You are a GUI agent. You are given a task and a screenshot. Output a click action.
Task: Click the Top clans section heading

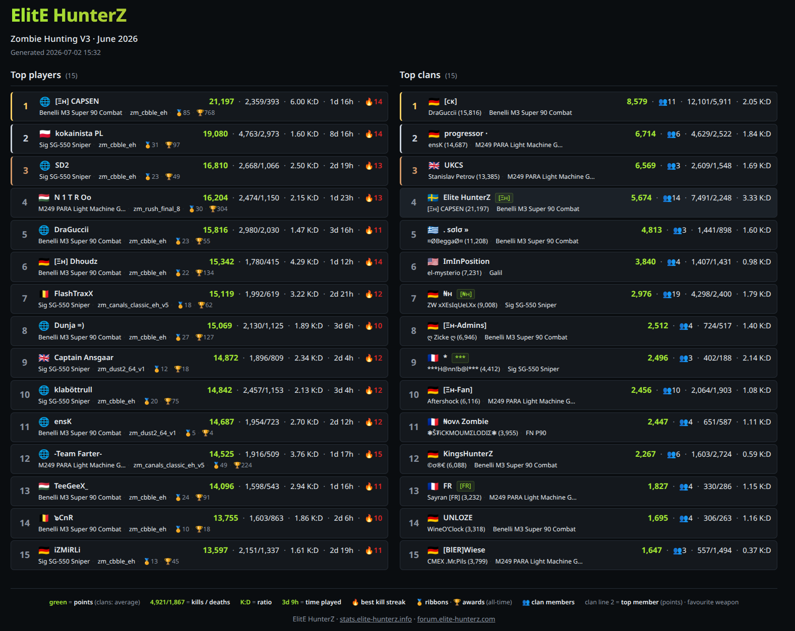tap(420, 75)
